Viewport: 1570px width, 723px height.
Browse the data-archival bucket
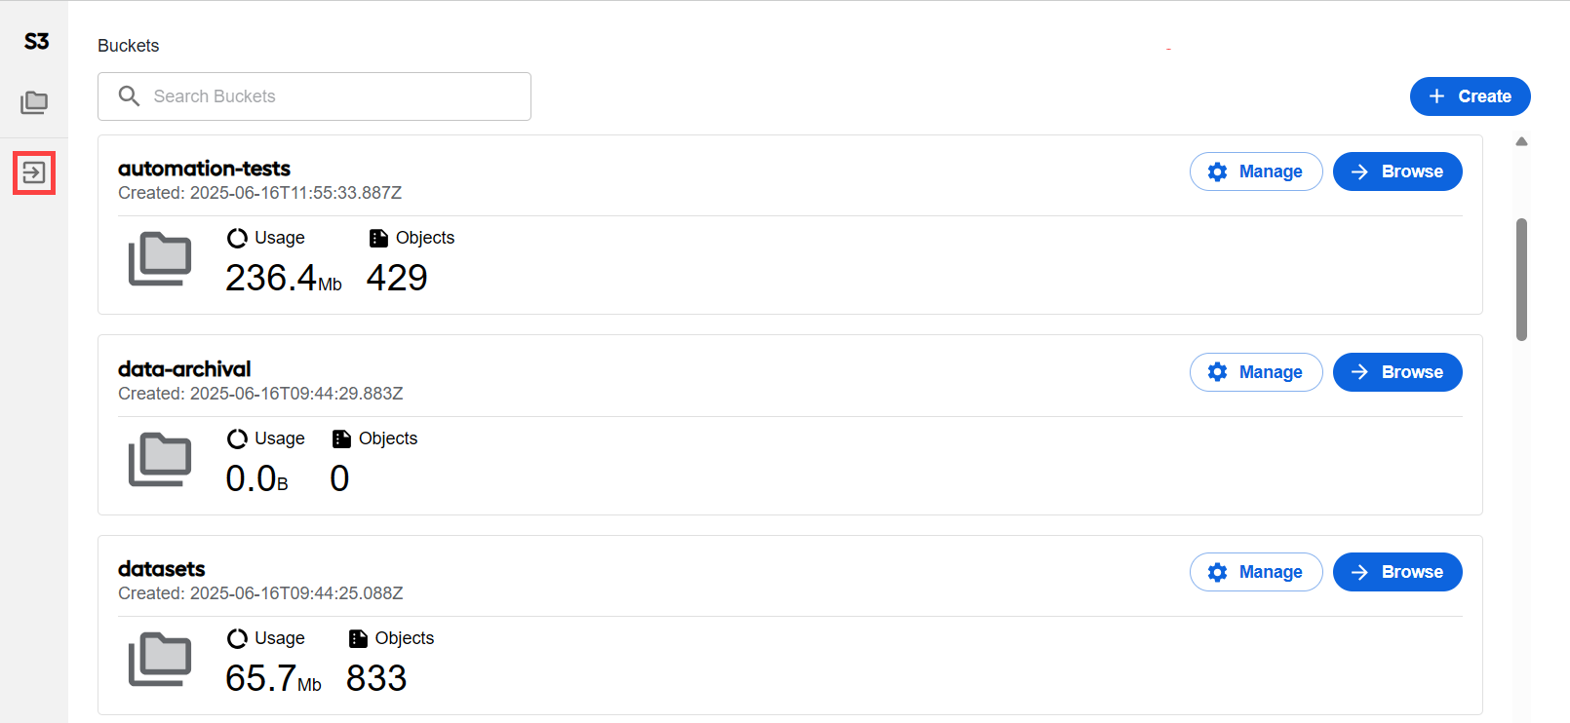1397,372
